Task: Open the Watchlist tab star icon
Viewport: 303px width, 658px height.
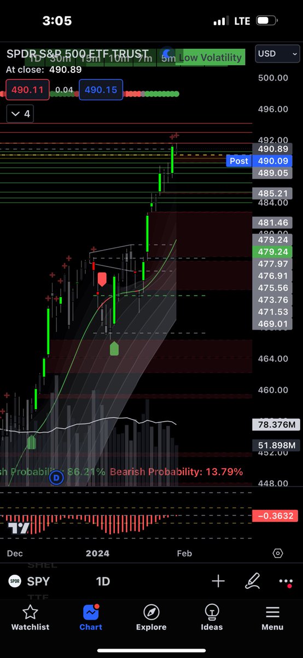Action: tap(31, 612)
